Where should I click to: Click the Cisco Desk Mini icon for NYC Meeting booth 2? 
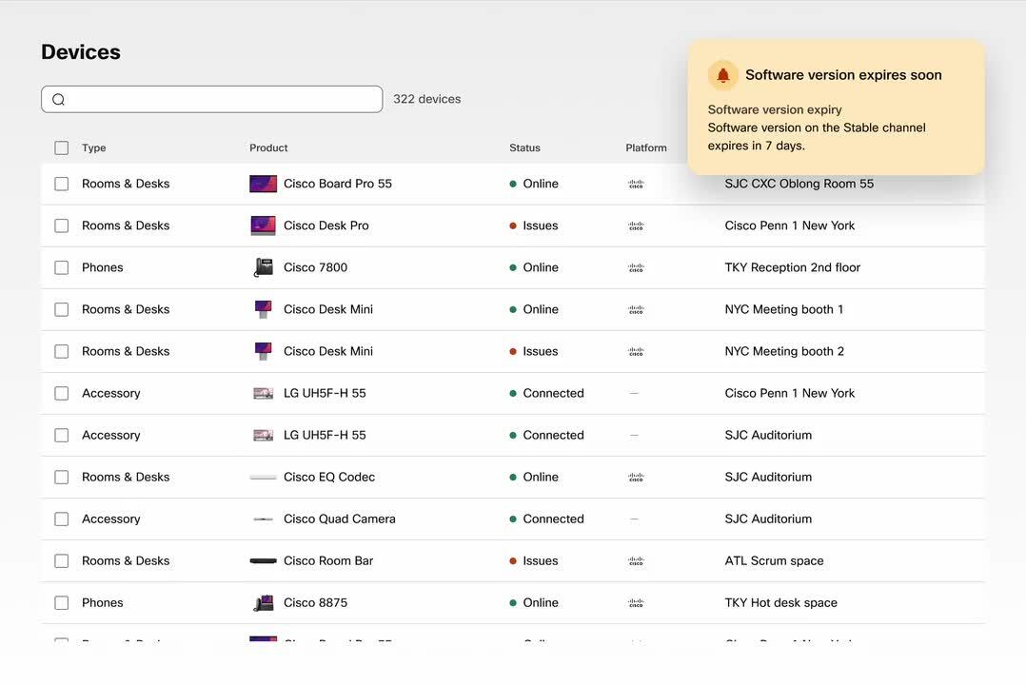[x=263, y=351]
